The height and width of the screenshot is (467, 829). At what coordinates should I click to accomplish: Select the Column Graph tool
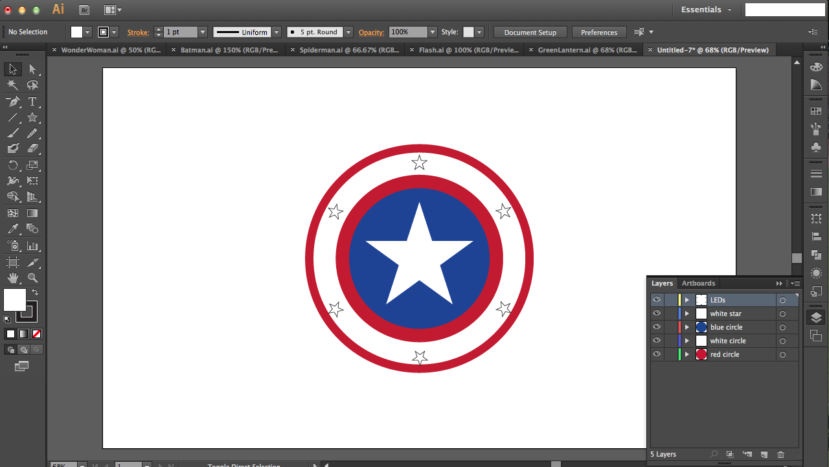[x=32, y=245]
